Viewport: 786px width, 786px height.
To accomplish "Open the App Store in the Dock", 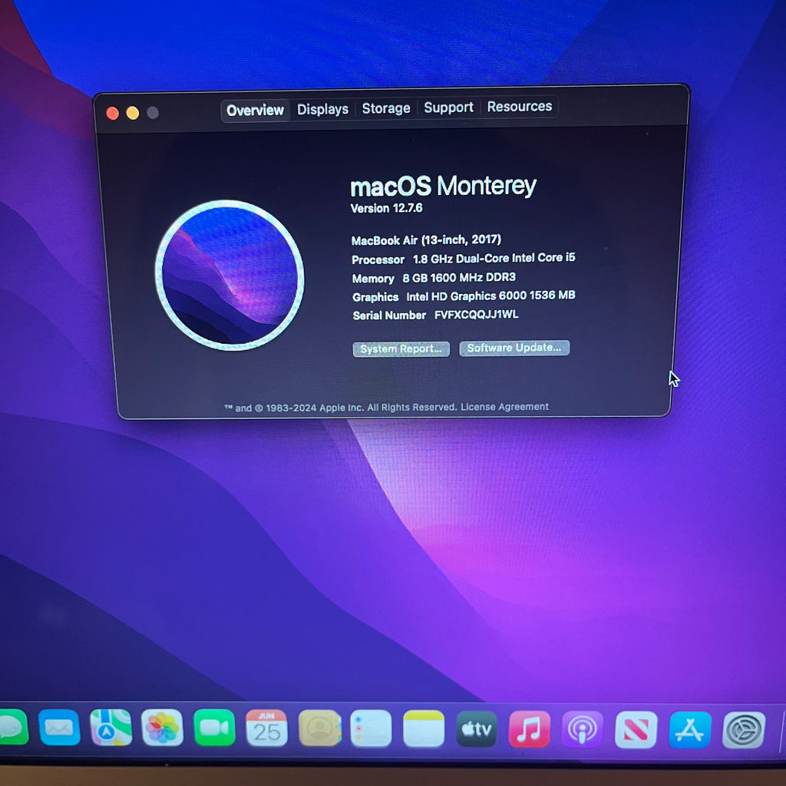I will pyautogui.click(x=690, y=730).
